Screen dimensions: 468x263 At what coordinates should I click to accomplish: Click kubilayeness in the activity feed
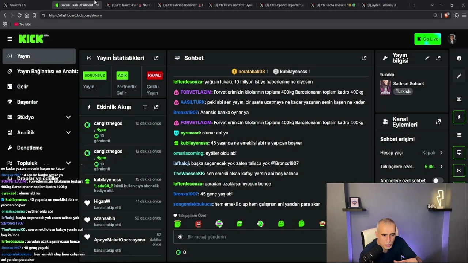click(x=107, y=180)
